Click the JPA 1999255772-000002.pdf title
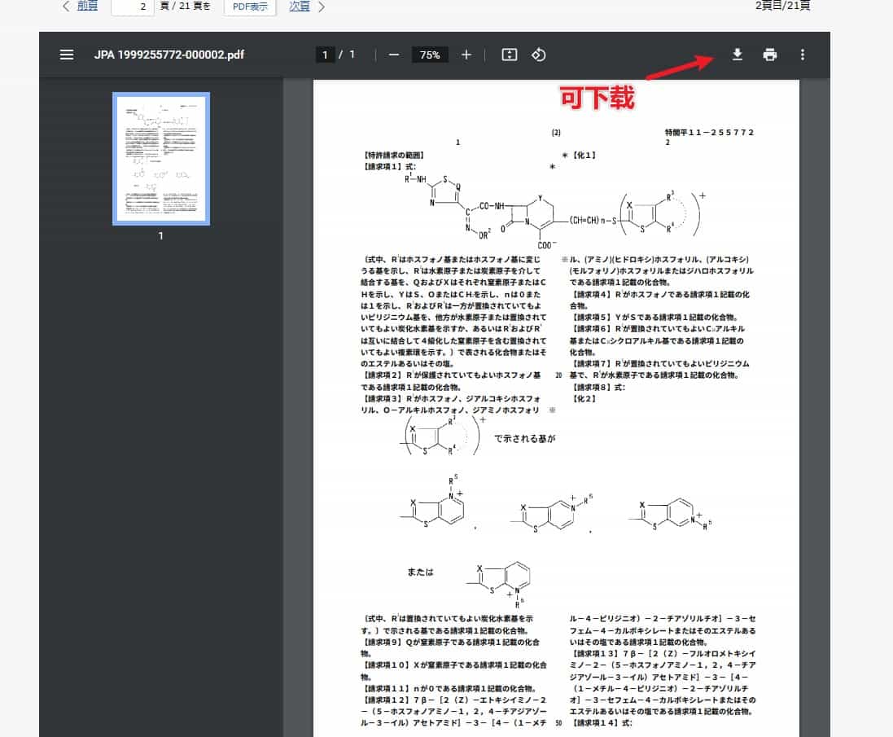The image size is (893, 737). coord(169,55)
